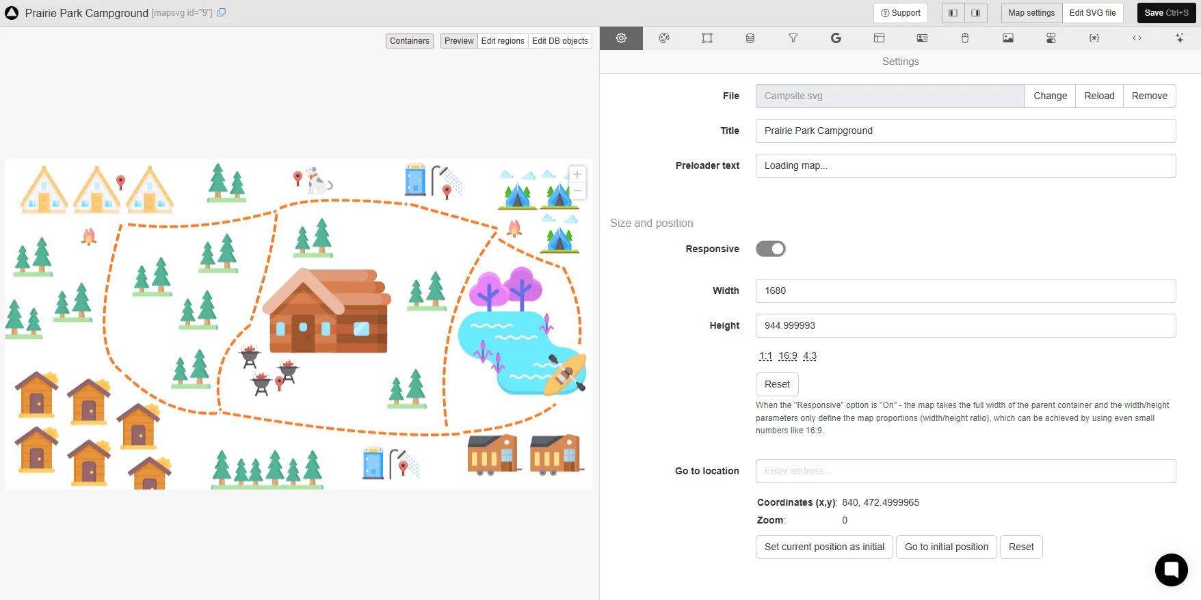Copy the mapsvg shortcode icon
Screen dimensions: 1201x600
222,13
